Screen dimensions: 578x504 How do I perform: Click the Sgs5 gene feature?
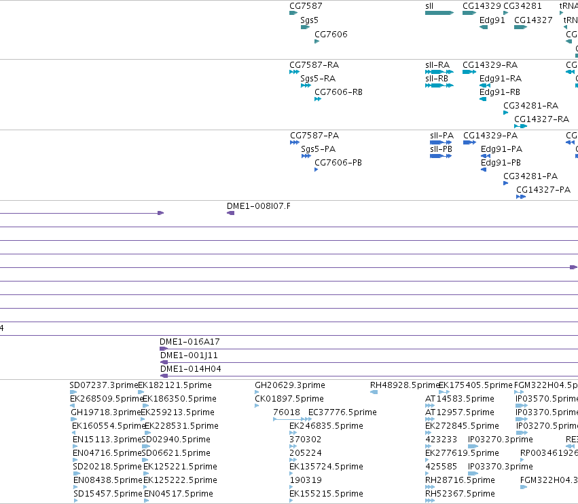pyautogui.click(x=305, y=27)
